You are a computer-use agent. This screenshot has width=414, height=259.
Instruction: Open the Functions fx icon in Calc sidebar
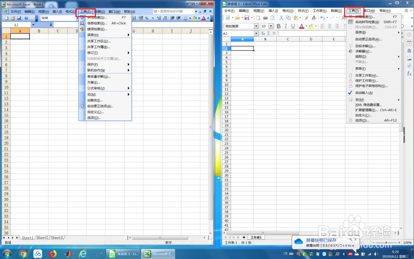pyautogui.click(x=409, y=73)
